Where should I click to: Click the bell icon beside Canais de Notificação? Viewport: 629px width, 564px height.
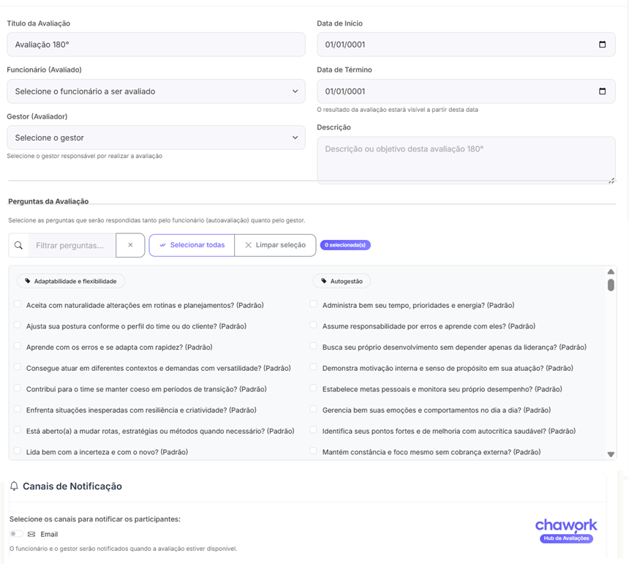click(14, 486)
